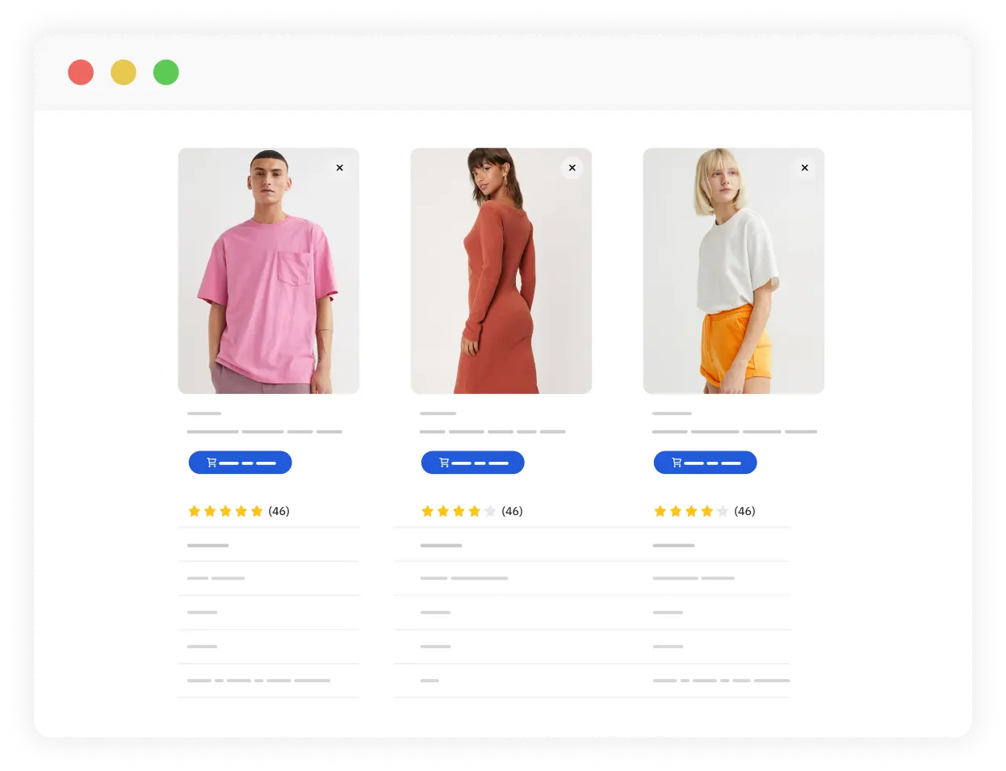Open the pink t-shirt product image
The image size is (1006, 771).
(269, 271)
